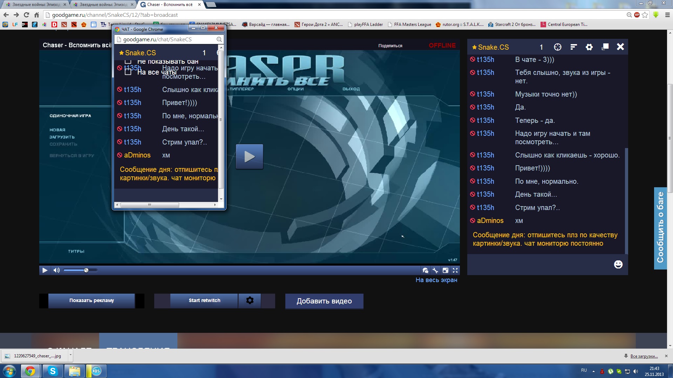Click 'Показать рекламу' button
This screenshot has width=673, height=378.
(x=91, y=301)
